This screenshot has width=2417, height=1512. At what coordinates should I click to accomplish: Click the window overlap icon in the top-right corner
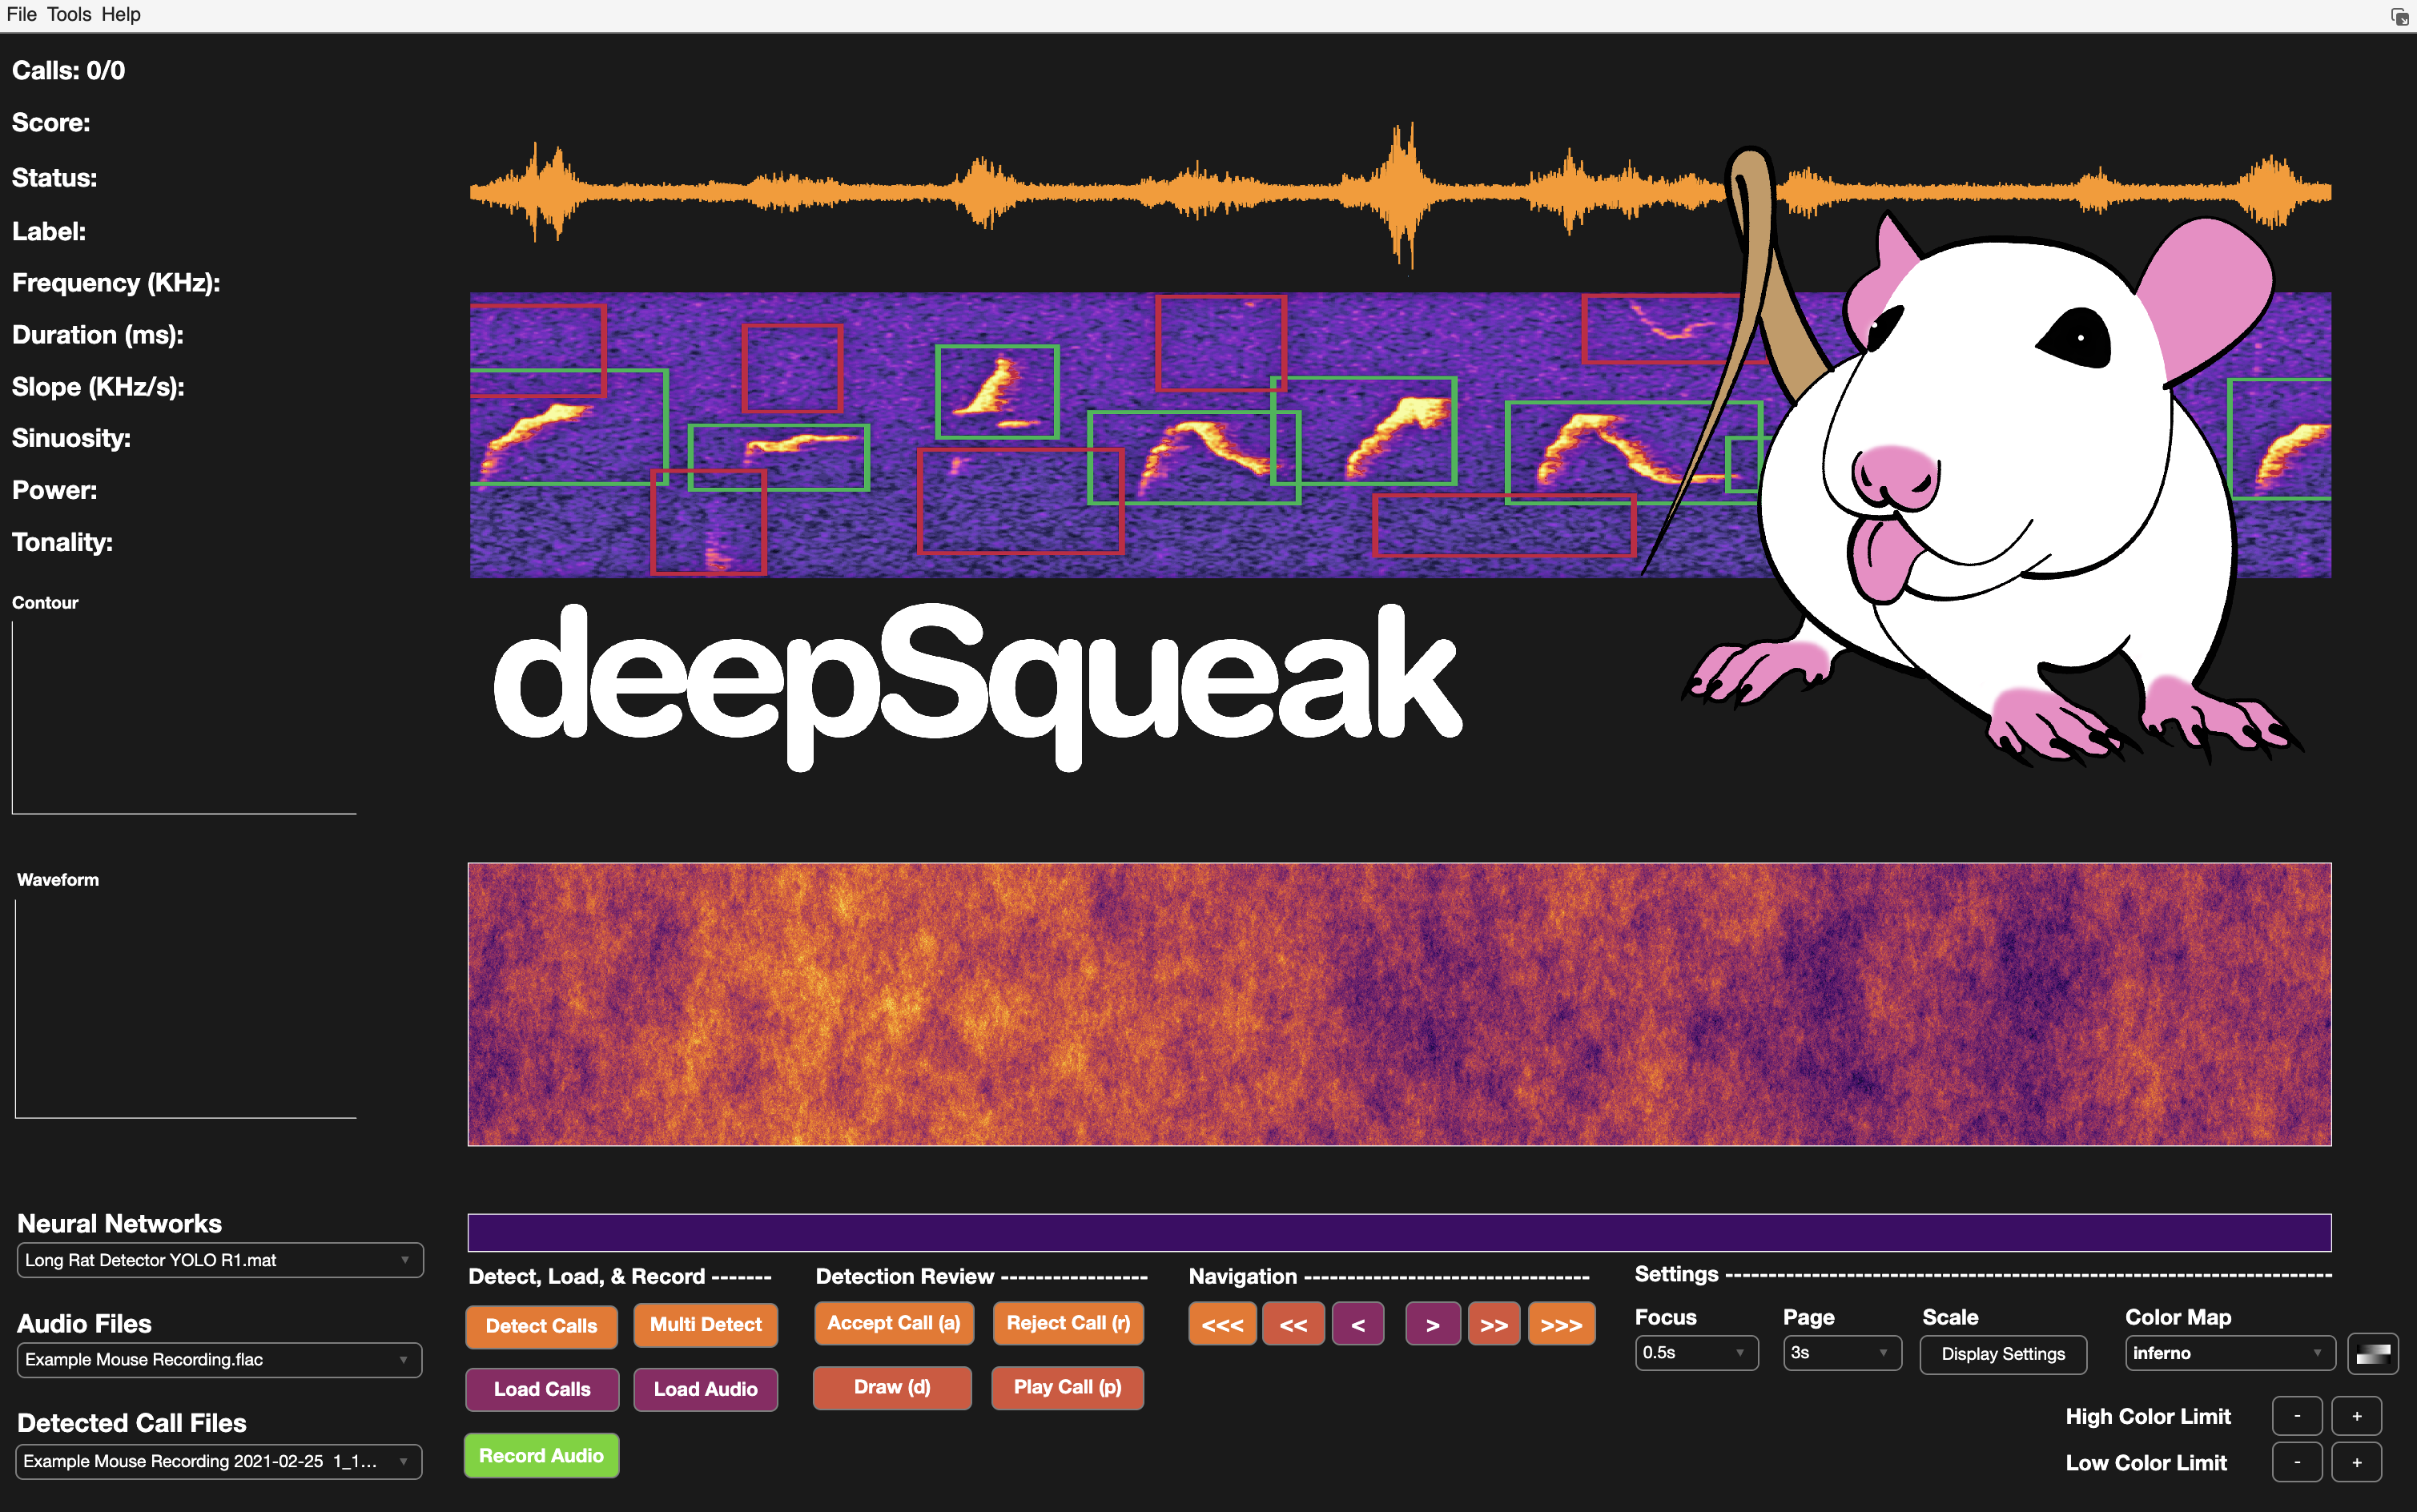pyautogui.click(x=2399, y=16)
